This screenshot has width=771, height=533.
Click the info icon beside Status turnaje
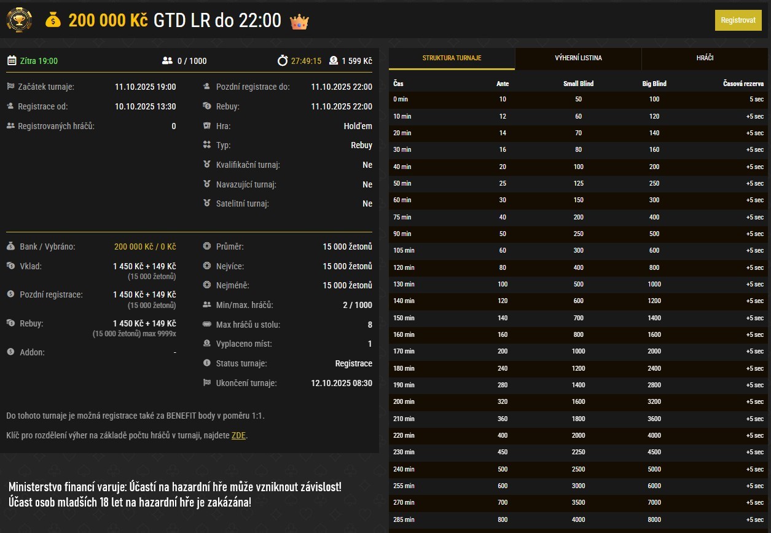coord(207,363)
